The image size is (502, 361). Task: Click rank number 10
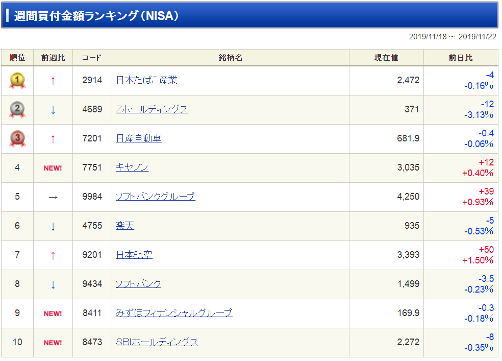pos(17,342)
